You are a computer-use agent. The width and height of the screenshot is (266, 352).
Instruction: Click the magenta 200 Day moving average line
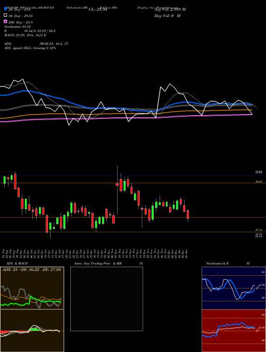tap(126, 118)
